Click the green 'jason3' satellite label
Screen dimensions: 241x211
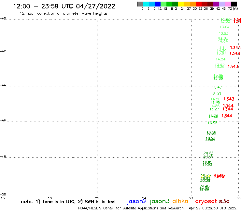pyautogui.click(x=160, y=201)
